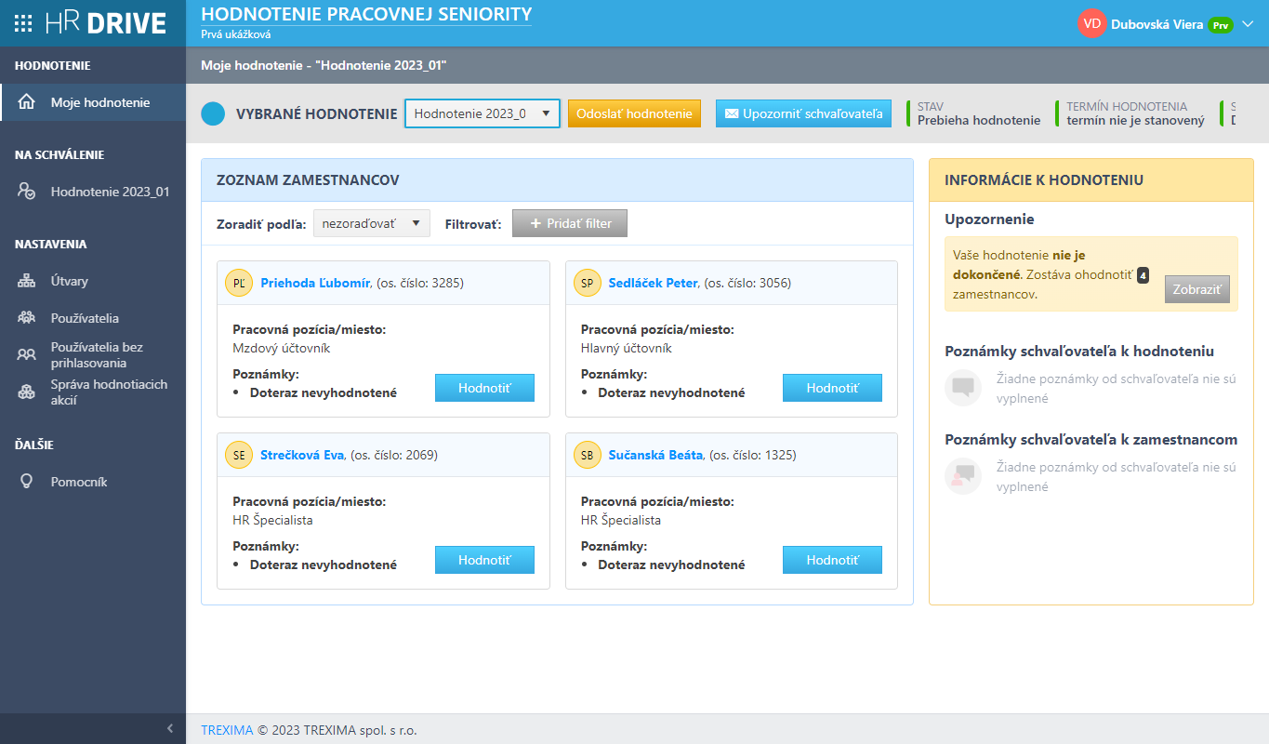Click Zobraziť in the warning box
The height and width of the screenshot is (744, 1269).
pyautogui.click(x=1196, y=289)
